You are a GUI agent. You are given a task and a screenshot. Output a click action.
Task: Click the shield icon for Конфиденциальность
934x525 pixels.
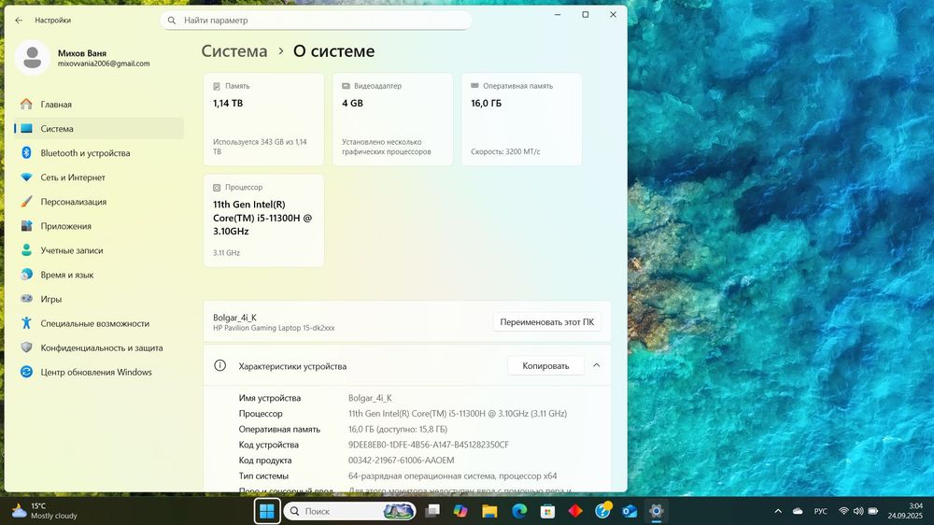point(26,348)
